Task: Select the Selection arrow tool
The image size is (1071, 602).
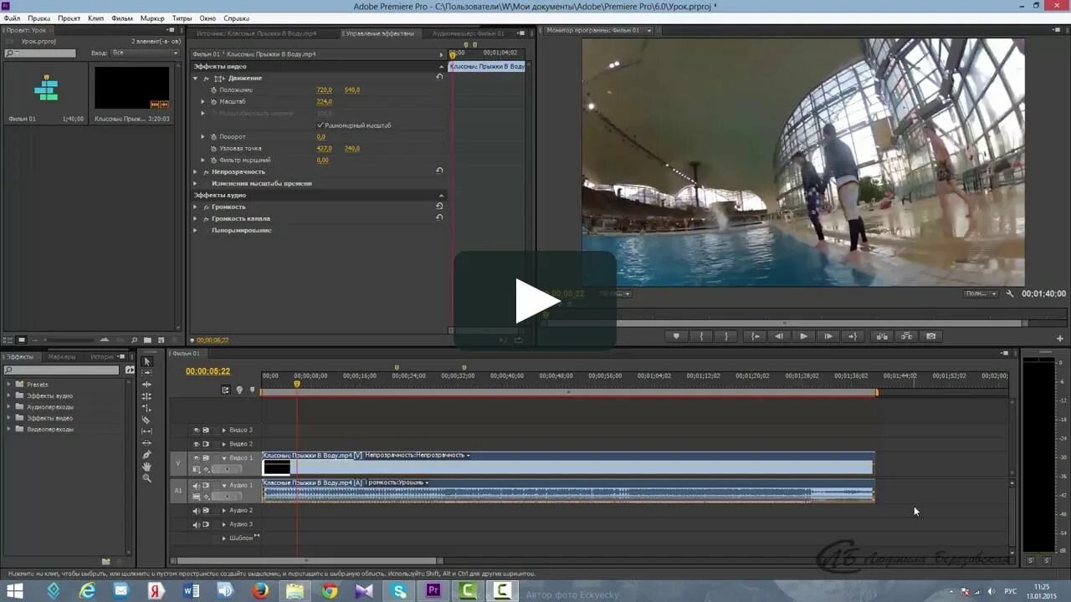Action: (x=146, y=361)
